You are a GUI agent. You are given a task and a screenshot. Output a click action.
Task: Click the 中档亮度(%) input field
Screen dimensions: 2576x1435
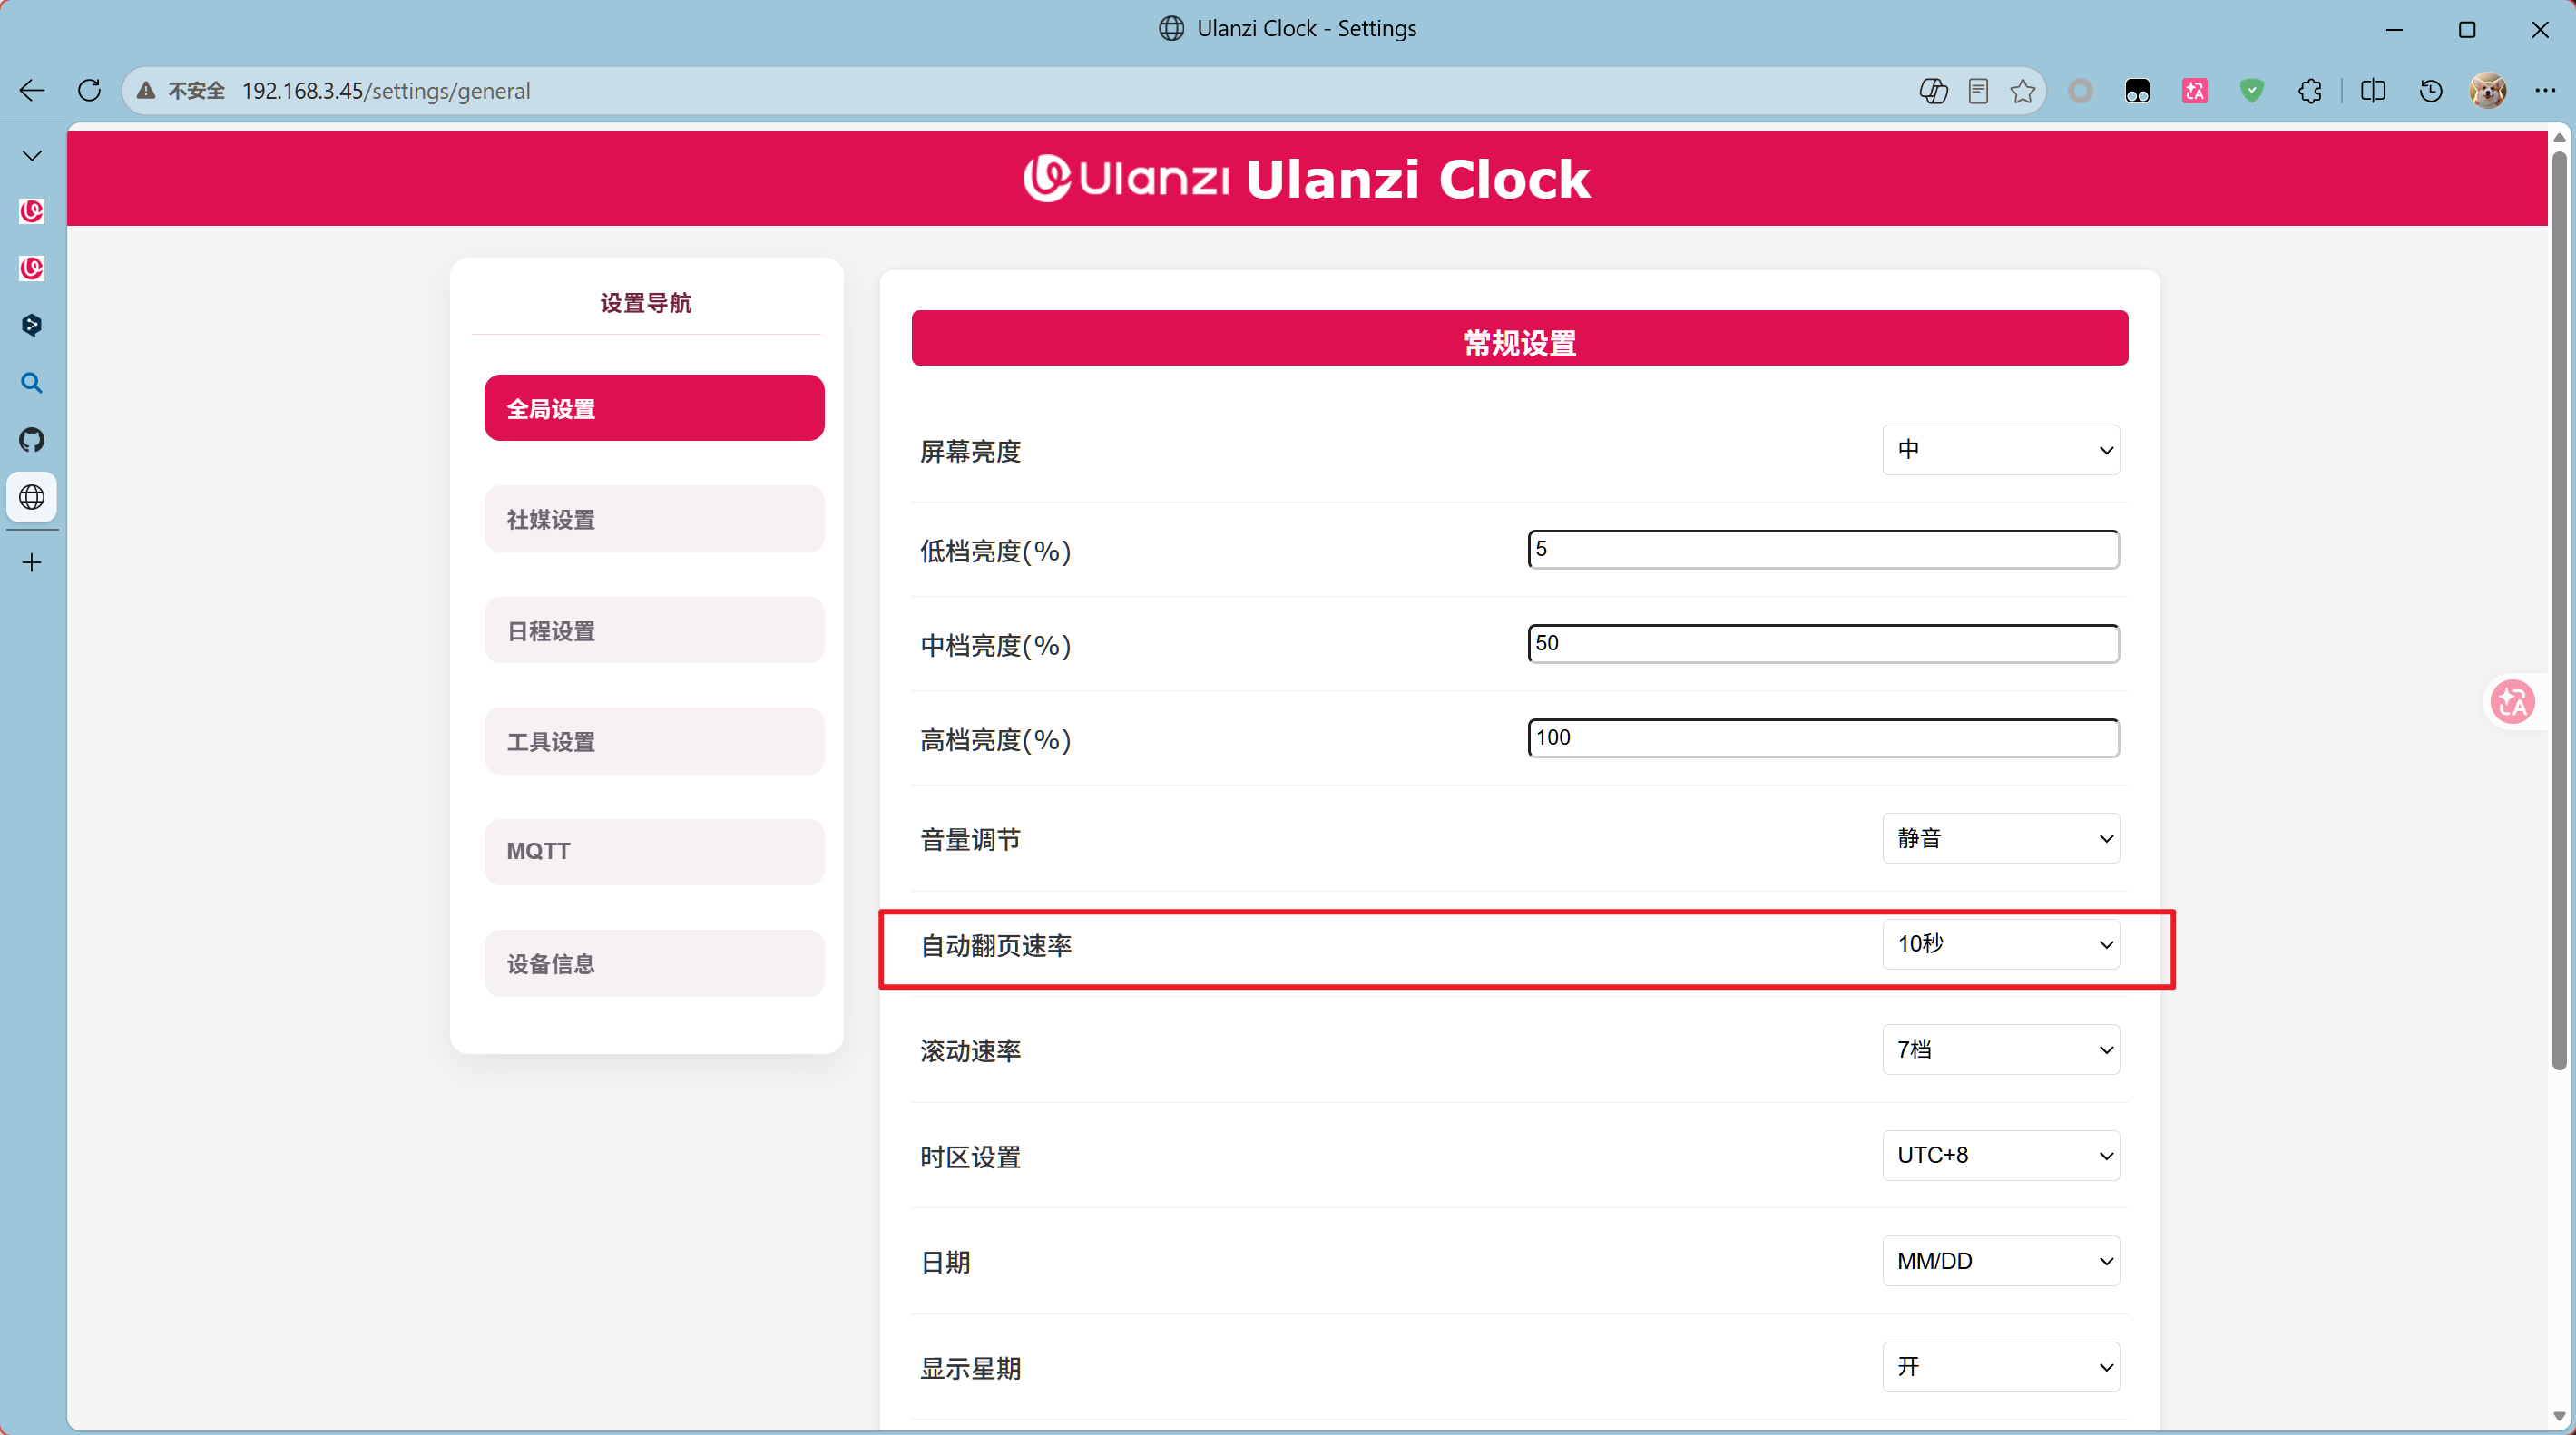[1823, 643]
